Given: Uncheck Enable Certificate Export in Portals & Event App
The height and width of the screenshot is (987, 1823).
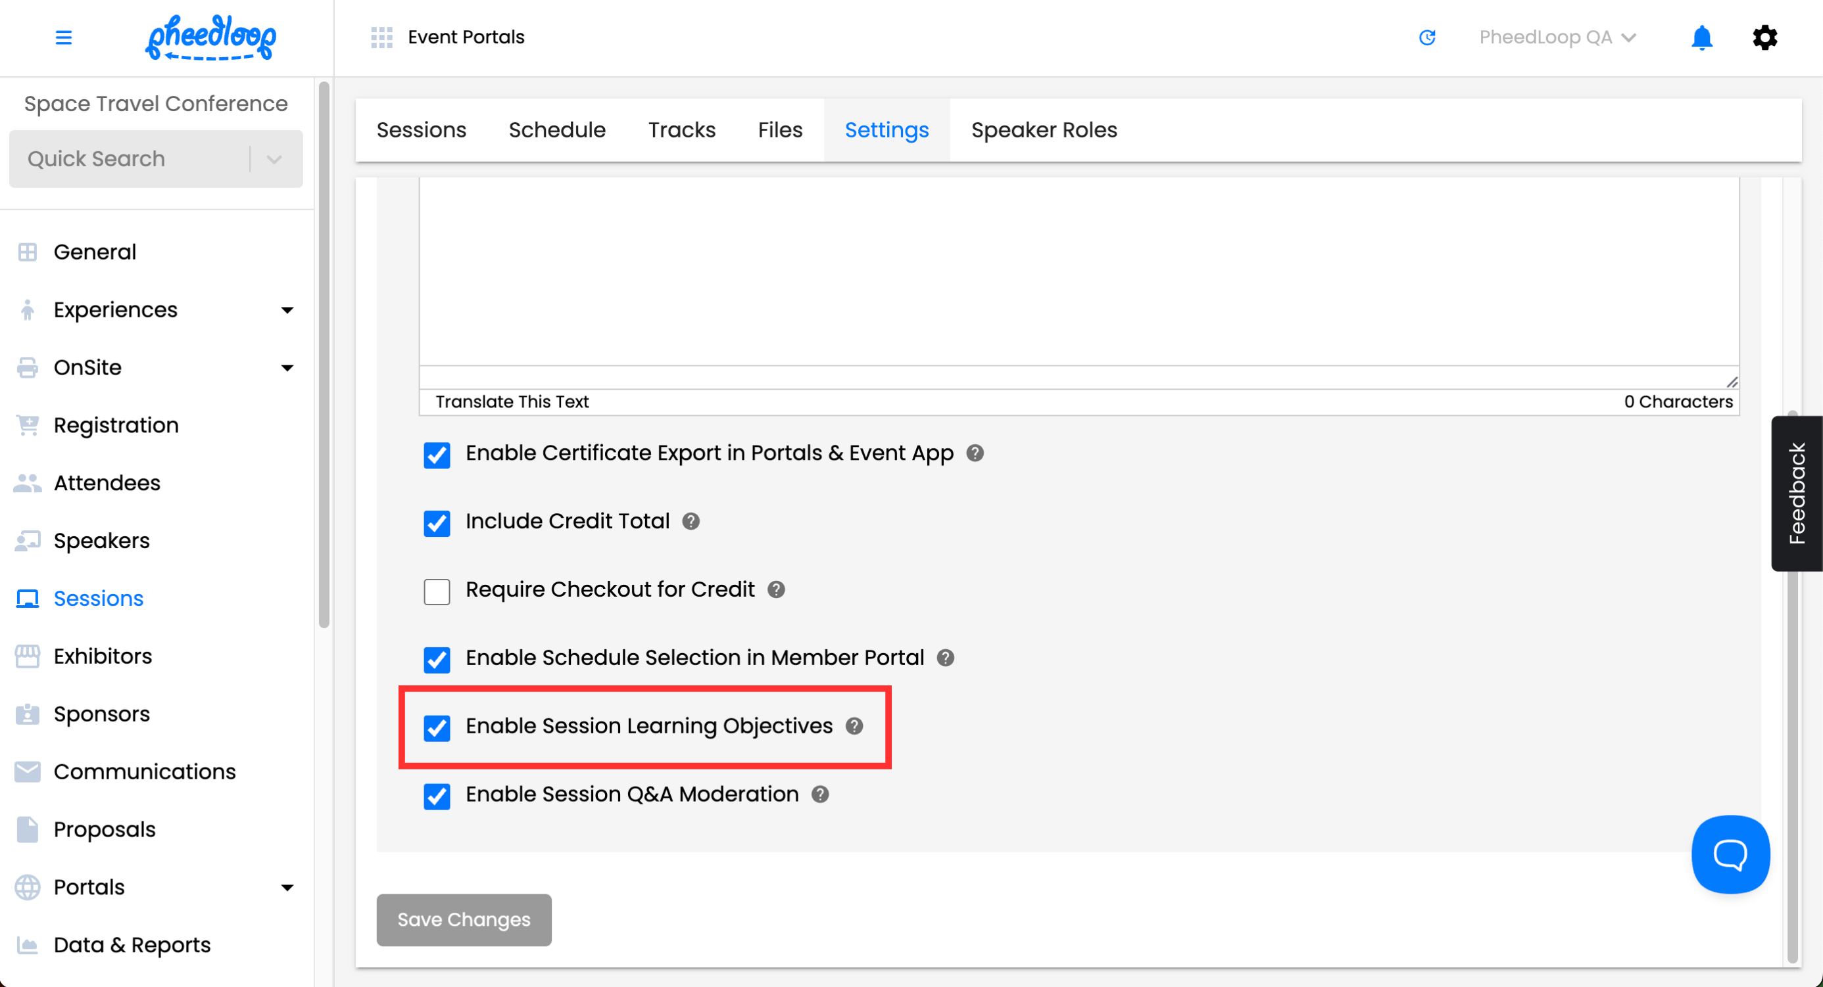Looking at the screenshot, I should pos(437,455).
